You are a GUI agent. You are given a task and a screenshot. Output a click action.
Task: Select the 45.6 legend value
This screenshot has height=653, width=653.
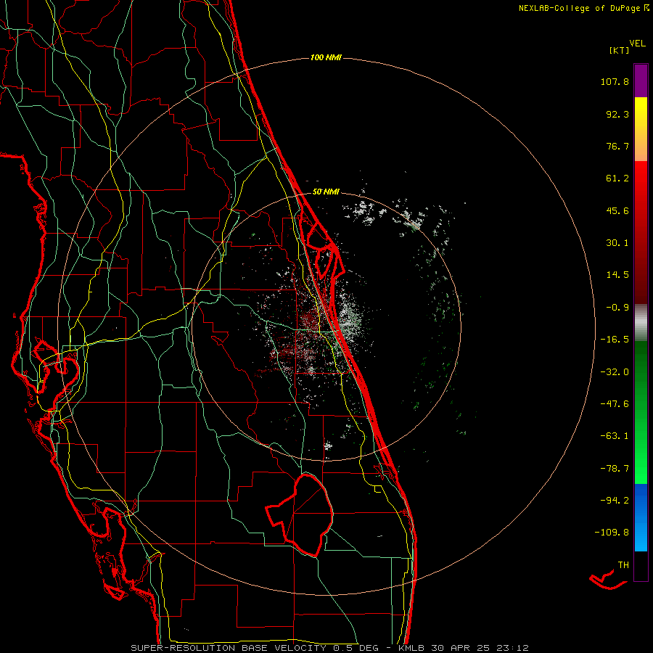click(x=617, y=210)
